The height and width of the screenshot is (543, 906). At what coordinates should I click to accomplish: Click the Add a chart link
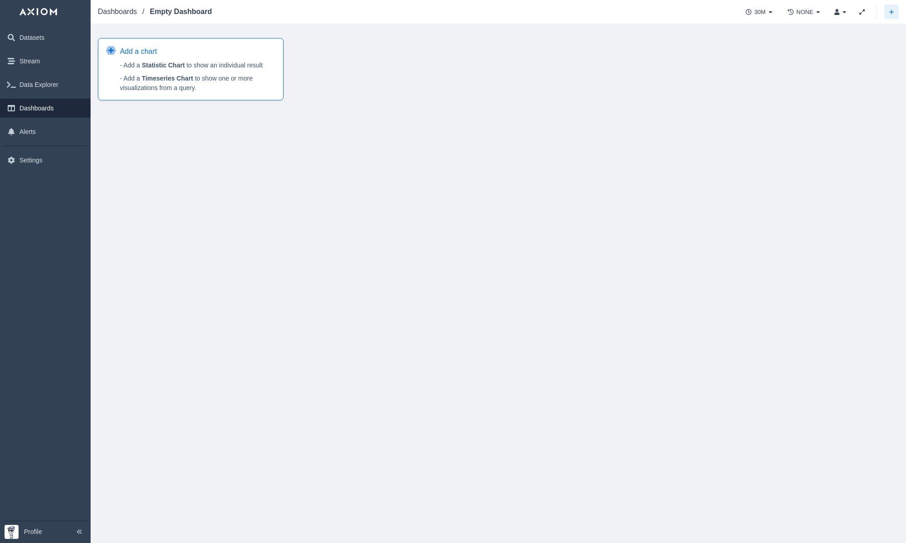[x=138, y=52]
